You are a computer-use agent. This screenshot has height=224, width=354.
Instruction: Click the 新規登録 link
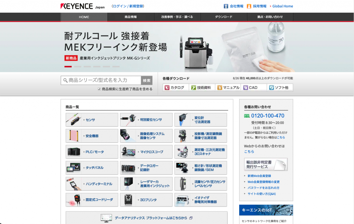click(136, 6)
